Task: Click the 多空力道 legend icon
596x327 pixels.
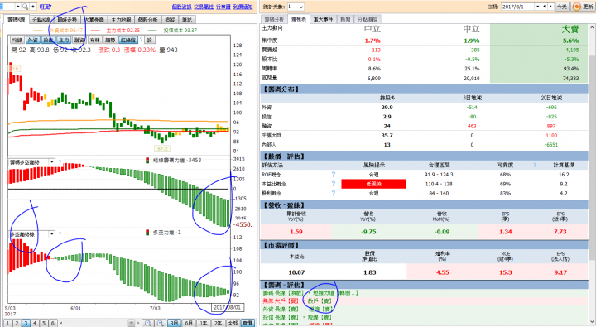Action: coord(147,233)
